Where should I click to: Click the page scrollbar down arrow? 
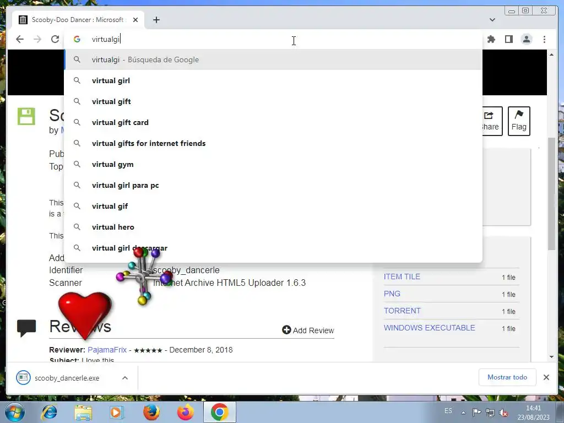tap(552, 357)
